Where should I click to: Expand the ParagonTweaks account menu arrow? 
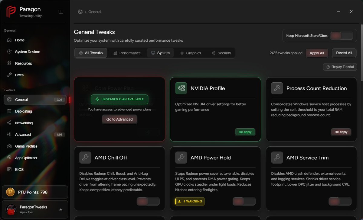pyautogui.click(x=60, y=209)
